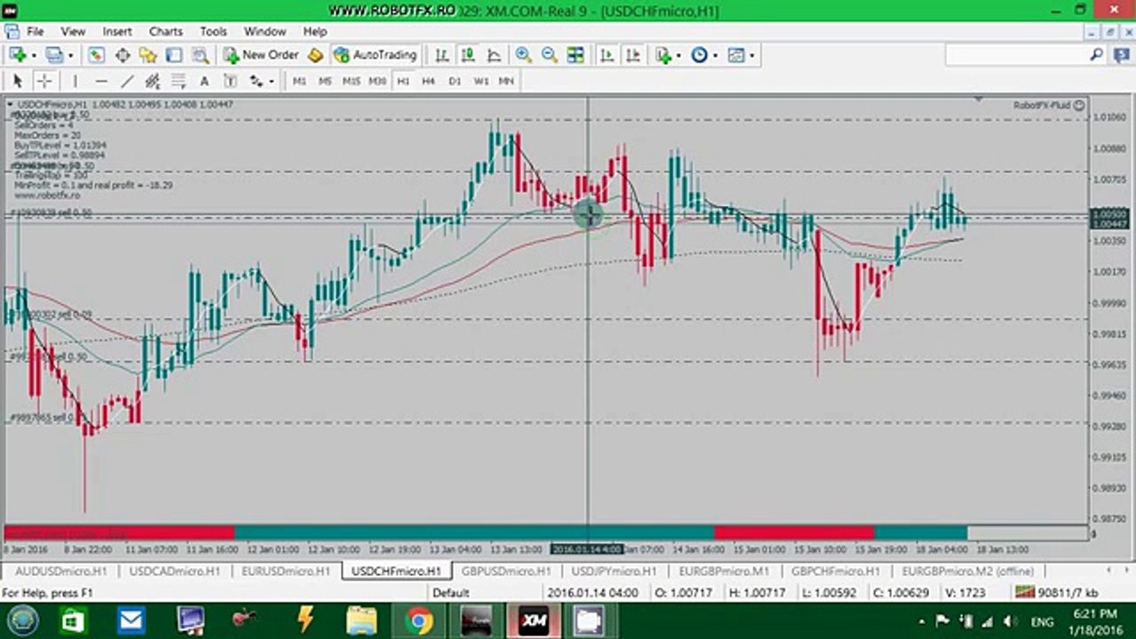The width and height of the screenshot is (1136, 639).
Task: Switch timeframe to M1
Action: click(x=299, y=81)
